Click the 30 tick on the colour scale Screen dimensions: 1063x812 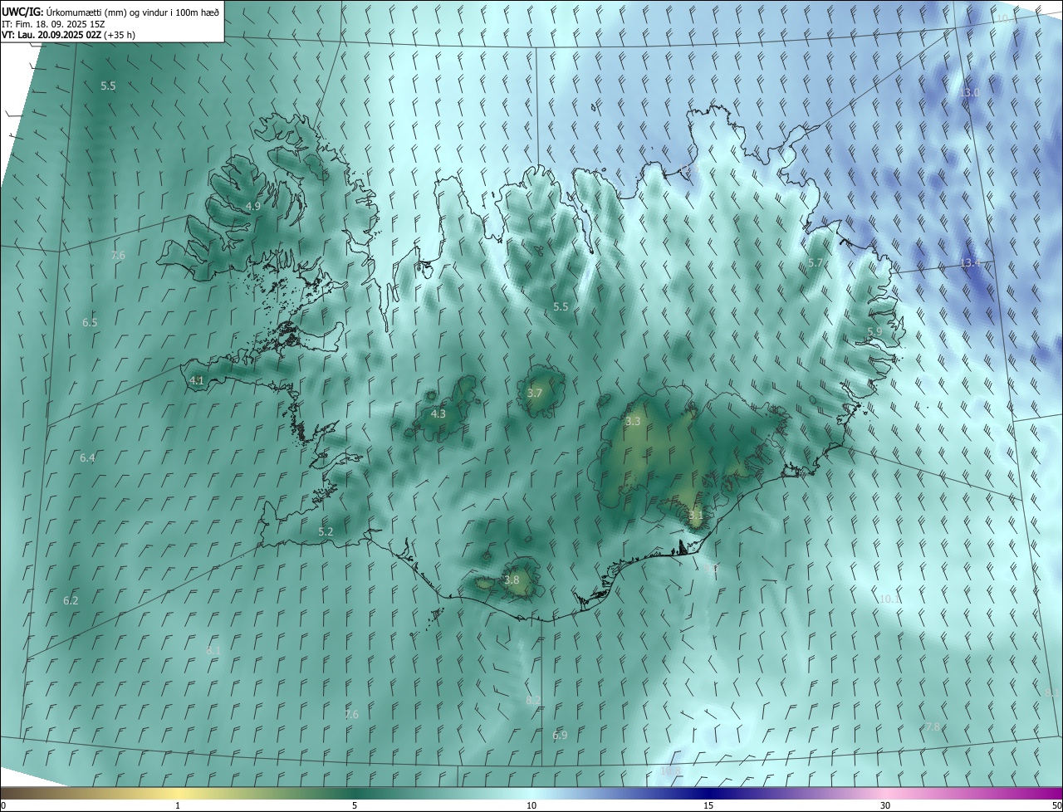[x=885, y=805]
